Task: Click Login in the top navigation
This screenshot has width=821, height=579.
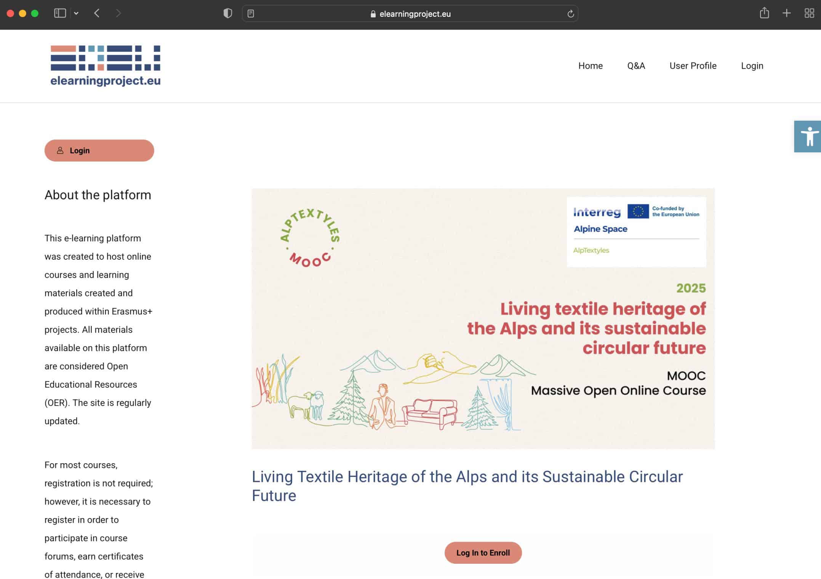Action: click(752, 66)
